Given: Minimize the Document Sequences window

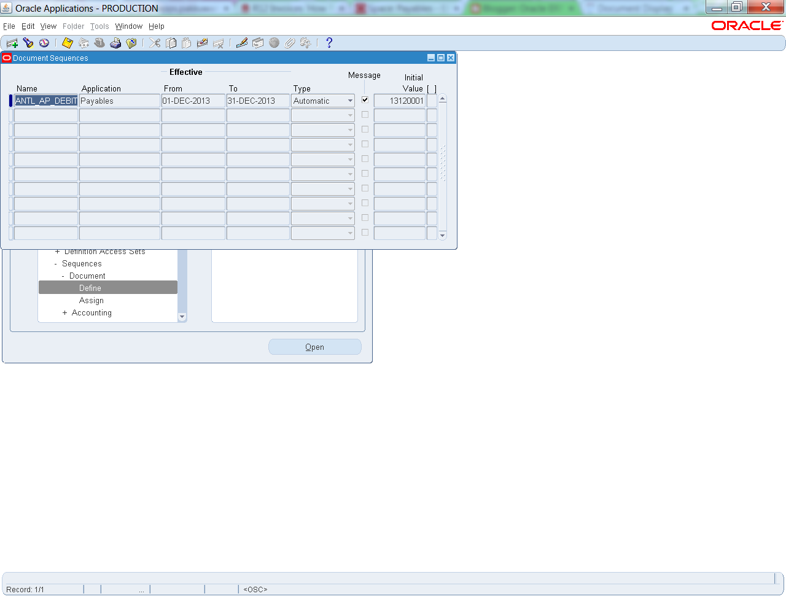Looking at the screenshot, I should (x=431, y=58).
